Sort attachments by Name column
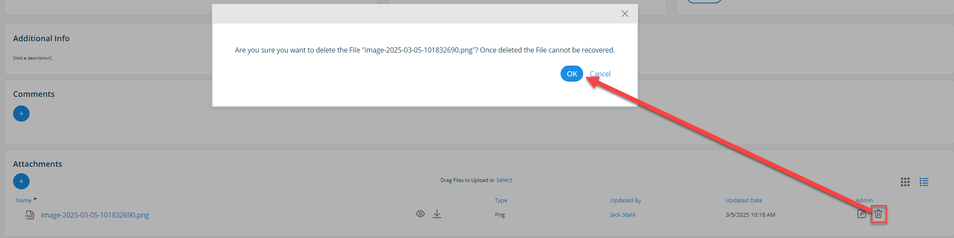This screenshot has width=954, height=238. pos(24,200)
